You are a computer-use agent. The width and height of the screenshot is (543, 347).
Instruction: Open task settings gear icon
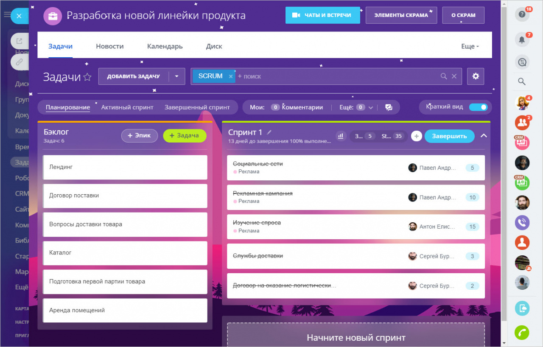point(476,76)
